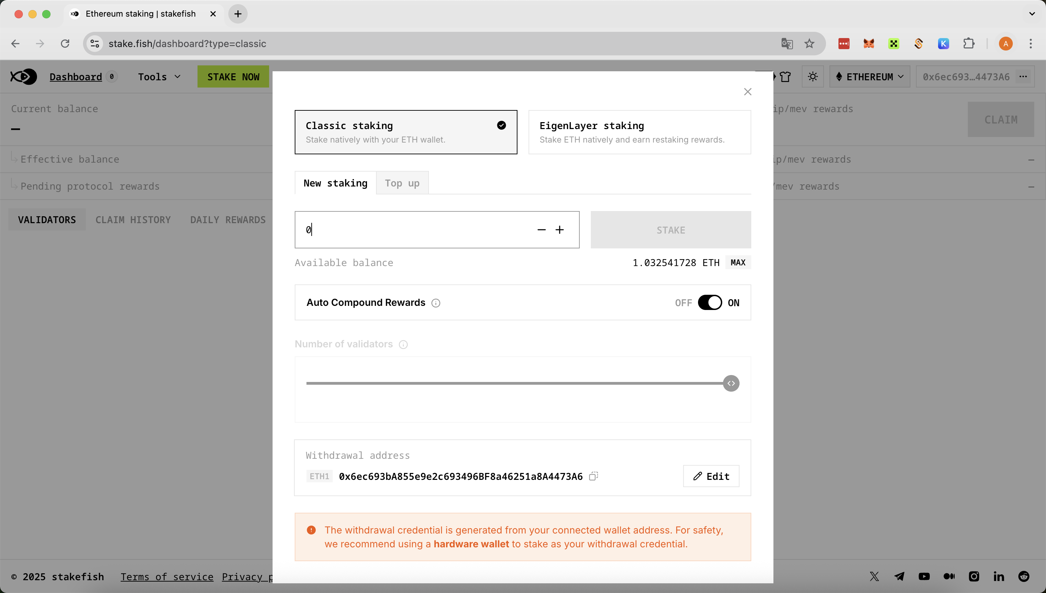The image size is (1046, 593).
Task: Bookmark this page with the star icon
Action: [809, 44]
